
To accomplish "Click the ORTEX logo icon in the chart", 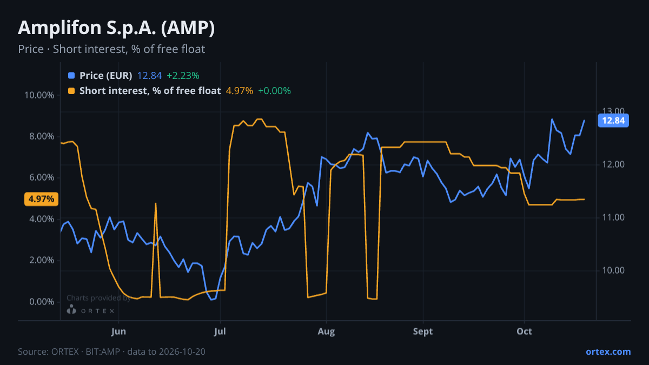I will pyautogui.click(x=71, y=310).
